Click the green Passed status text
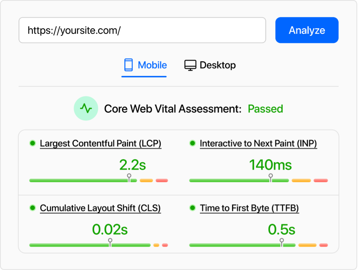Screen dimensions: 358x270 [x=265, y=109]
